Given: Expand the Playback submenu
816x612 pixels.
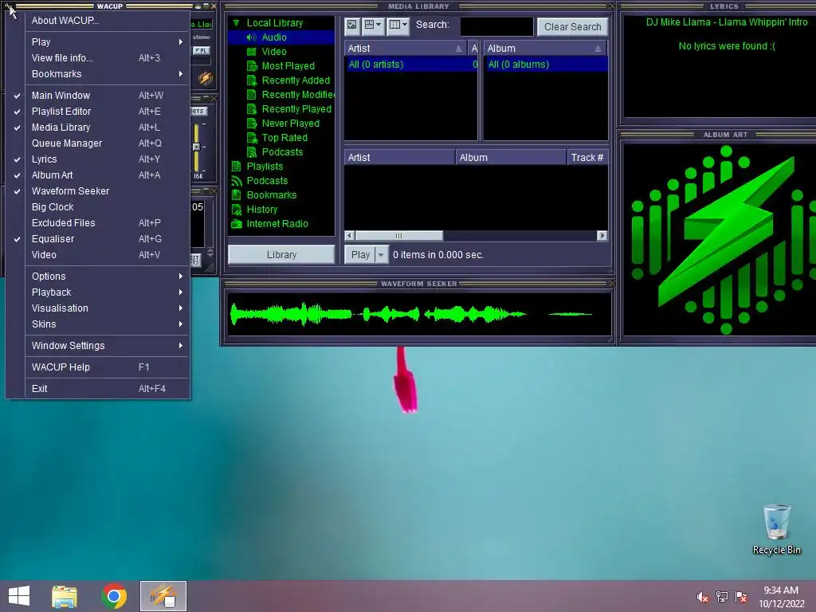Looking at the screenshot, I should click(97, 292).
